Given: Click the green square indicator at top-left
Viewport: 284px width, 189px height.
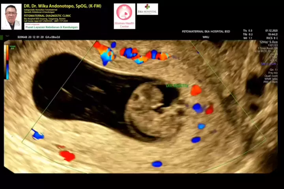Looking at the screenshot, I should point(2,37).
